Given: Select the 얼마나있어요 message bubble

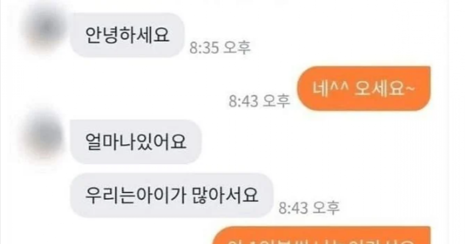Looking at the screenshot, I should click(x=136, y=142).
